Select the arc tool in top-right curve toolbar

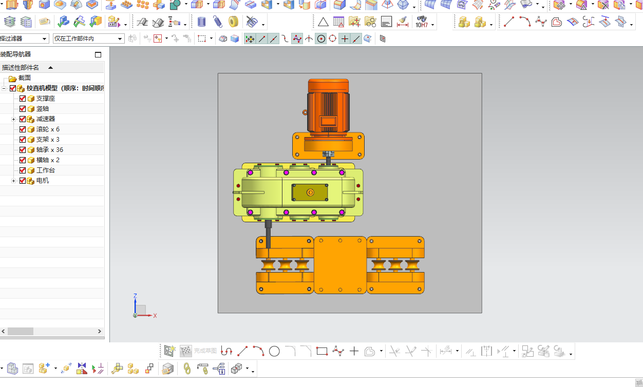pyautogui.click(x=524, y=22)
